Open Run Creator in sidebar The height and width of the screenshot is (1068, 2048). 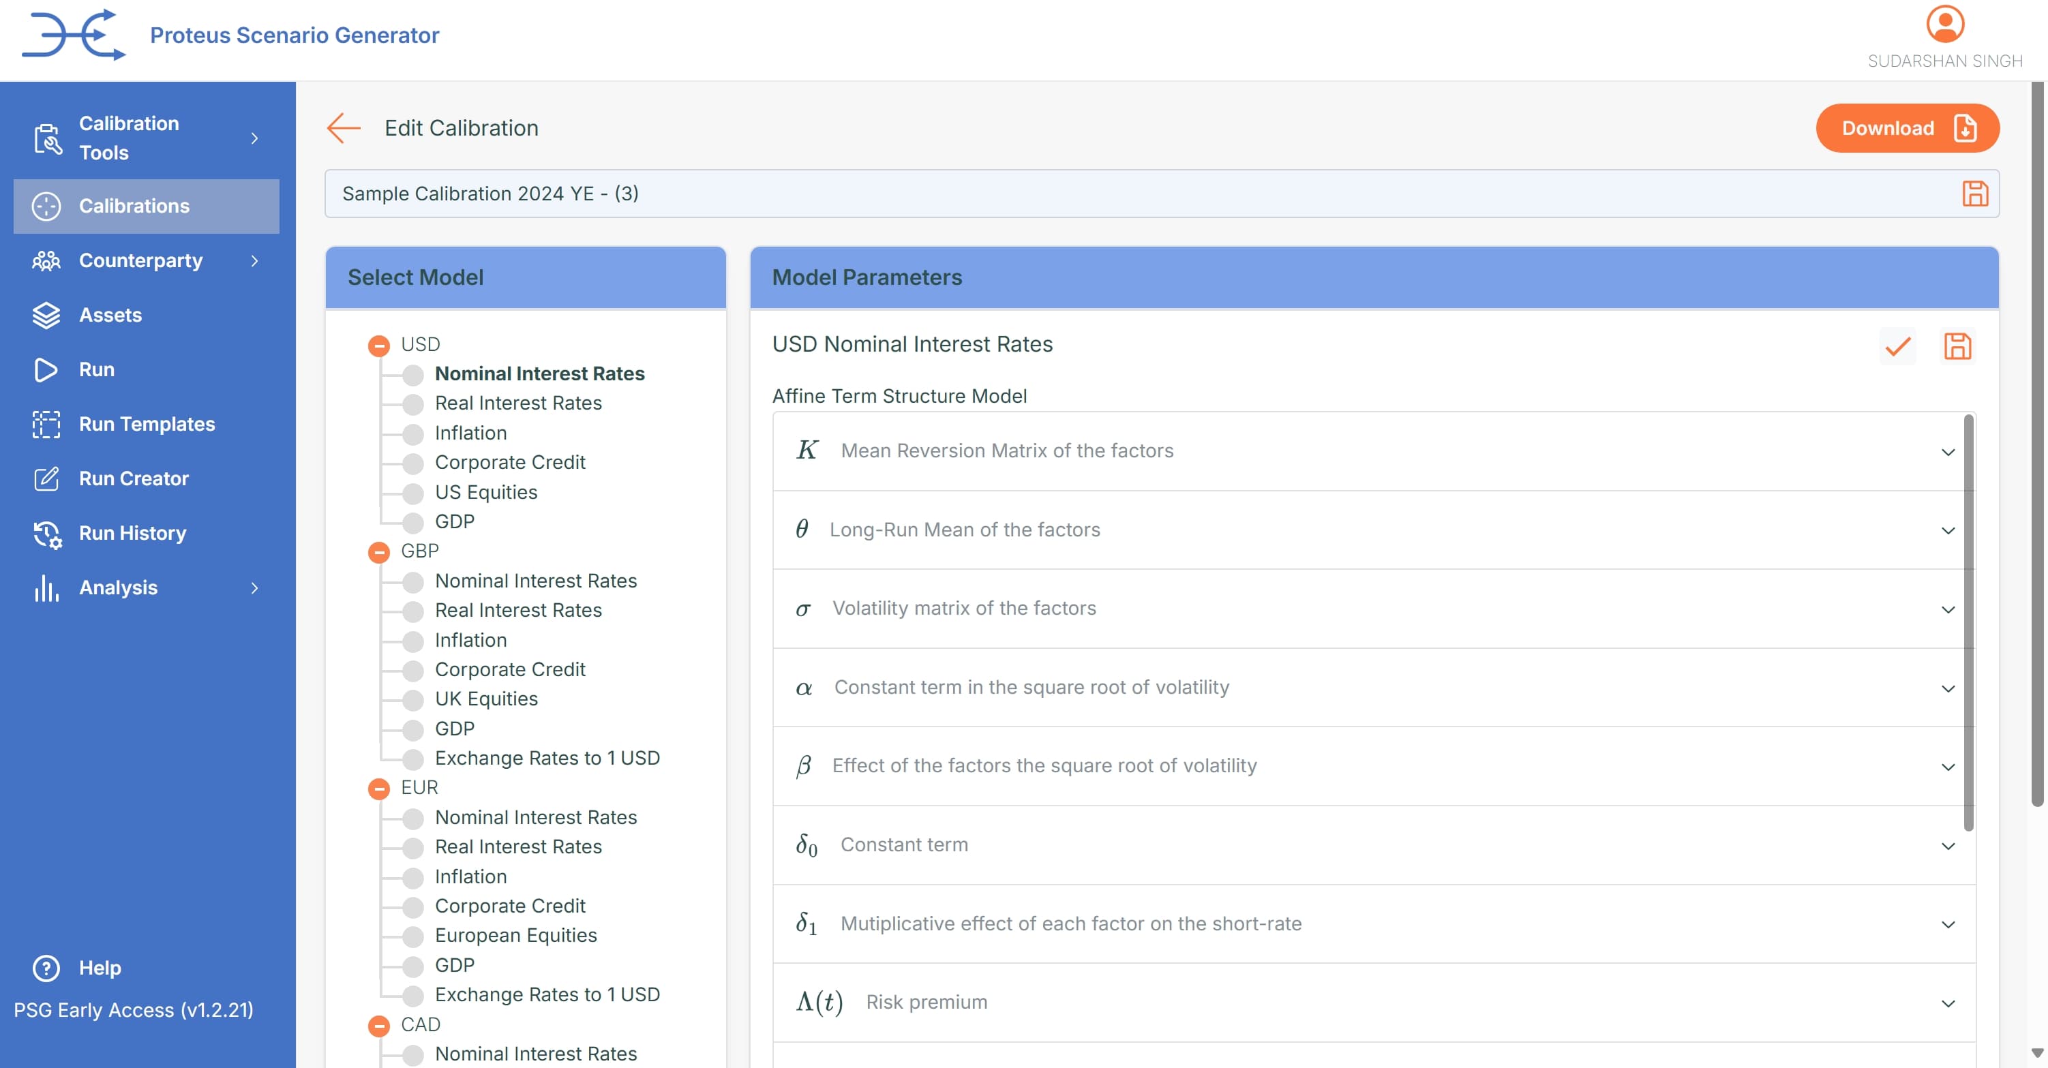click(x=134, y=478)
